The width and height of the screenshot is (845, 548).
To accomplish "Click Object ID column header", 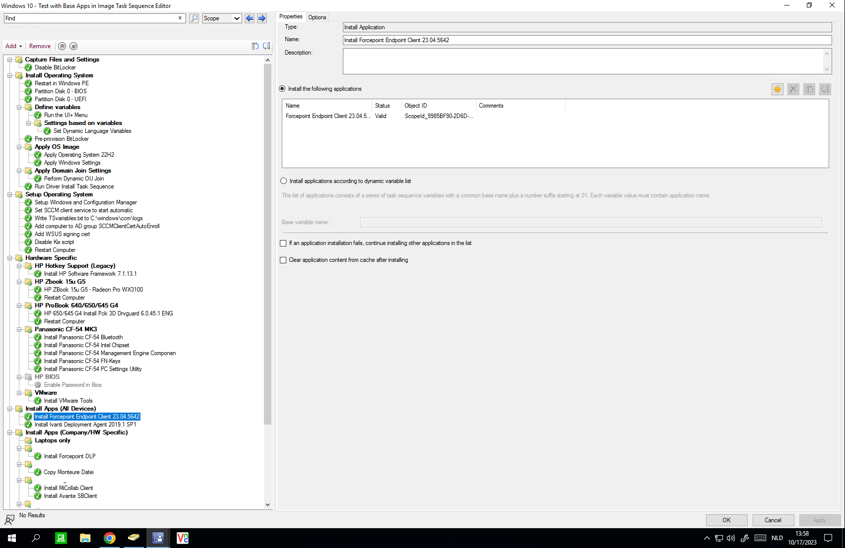I will [x=439, y=106].
